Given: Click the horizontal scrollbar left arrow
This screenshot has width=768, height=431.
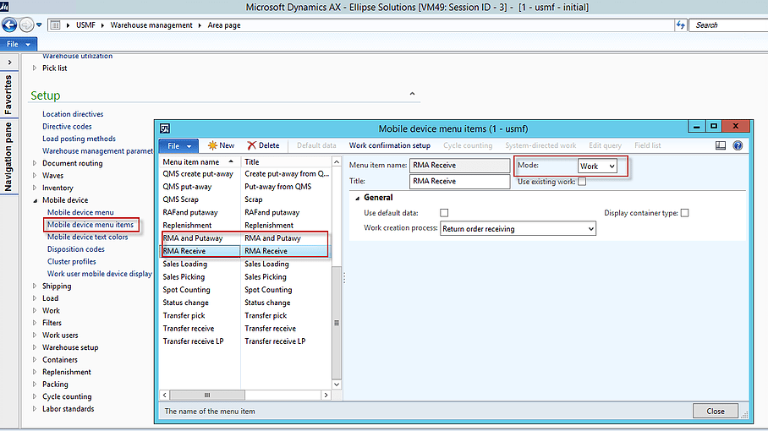Looking at the screenshot, I should [165, 395].
